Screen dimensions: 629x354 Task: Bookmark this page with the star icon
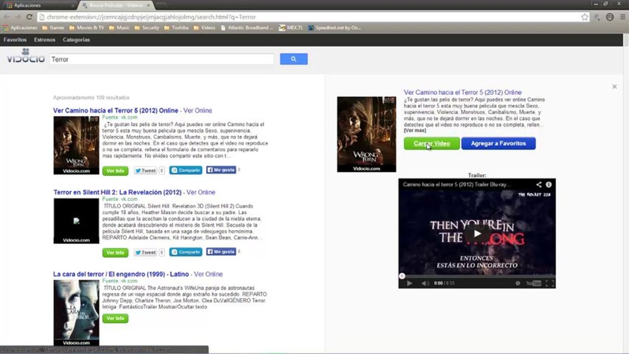[585, 17]
